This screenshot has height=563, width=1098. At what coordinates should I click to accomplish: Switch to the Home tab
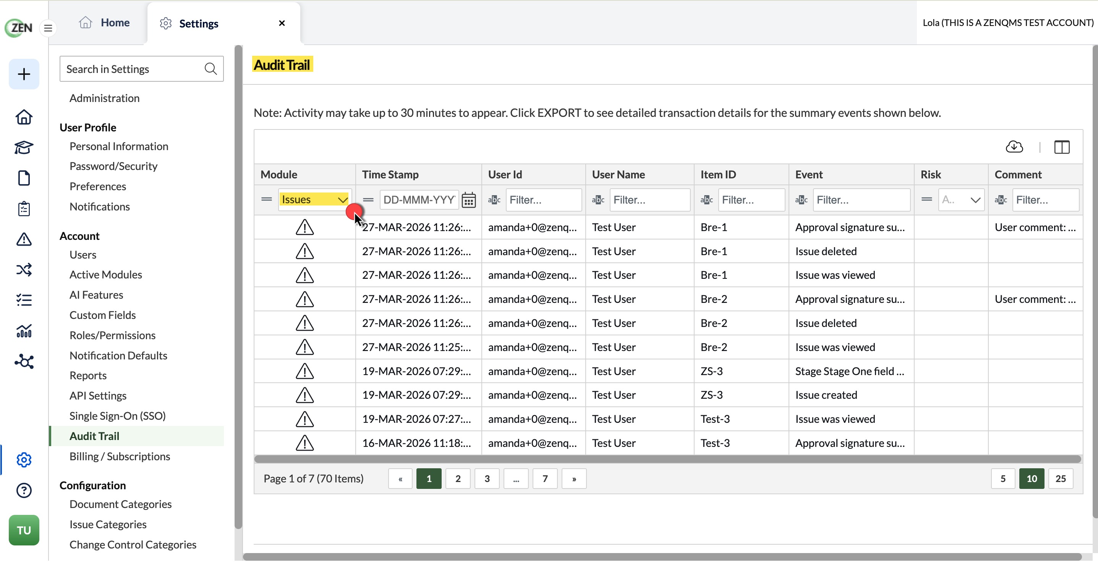coord(104,23)
